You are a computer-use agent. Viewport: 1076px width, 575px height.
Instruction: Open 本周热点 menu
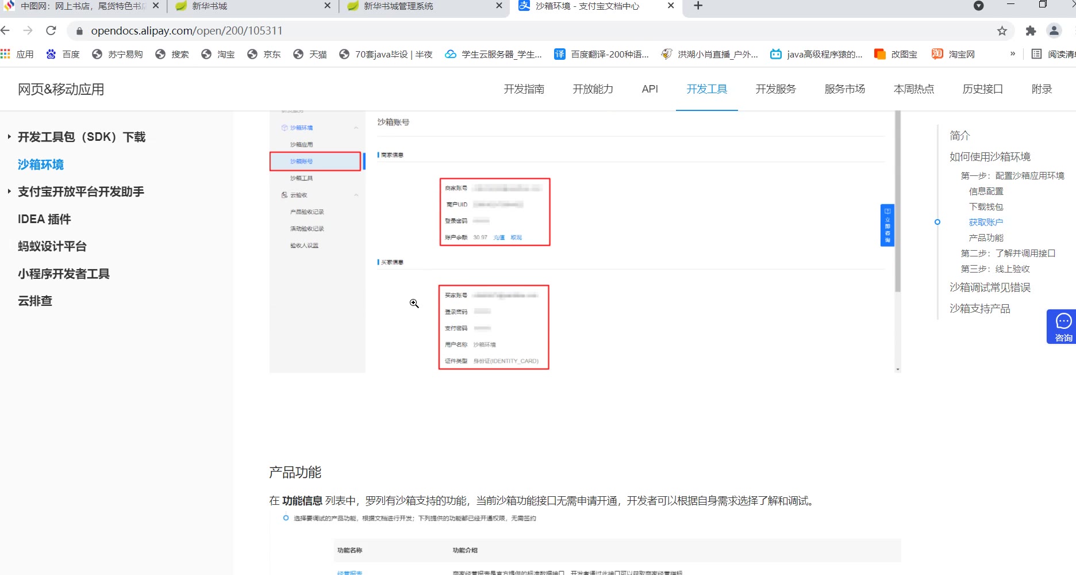(913, 89)
